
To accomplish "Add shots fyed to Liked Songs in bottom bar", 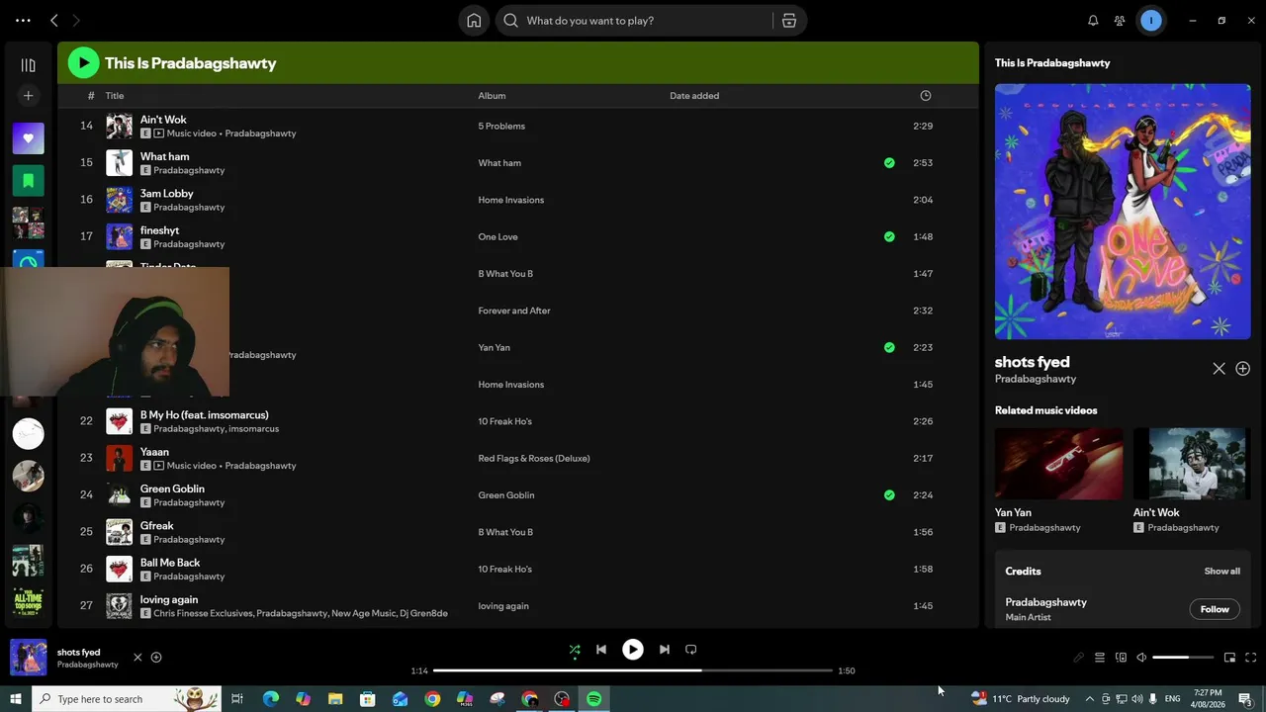I will click(156, 658).
